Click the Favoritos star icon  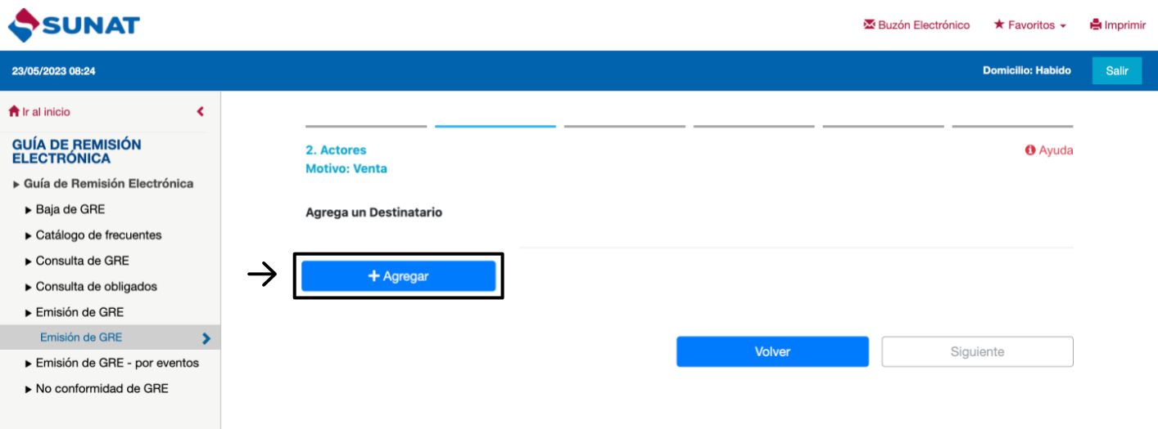point(999,25)
